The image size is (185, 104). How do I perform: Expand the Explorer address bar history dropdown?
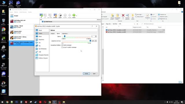(x=134, y=24)
